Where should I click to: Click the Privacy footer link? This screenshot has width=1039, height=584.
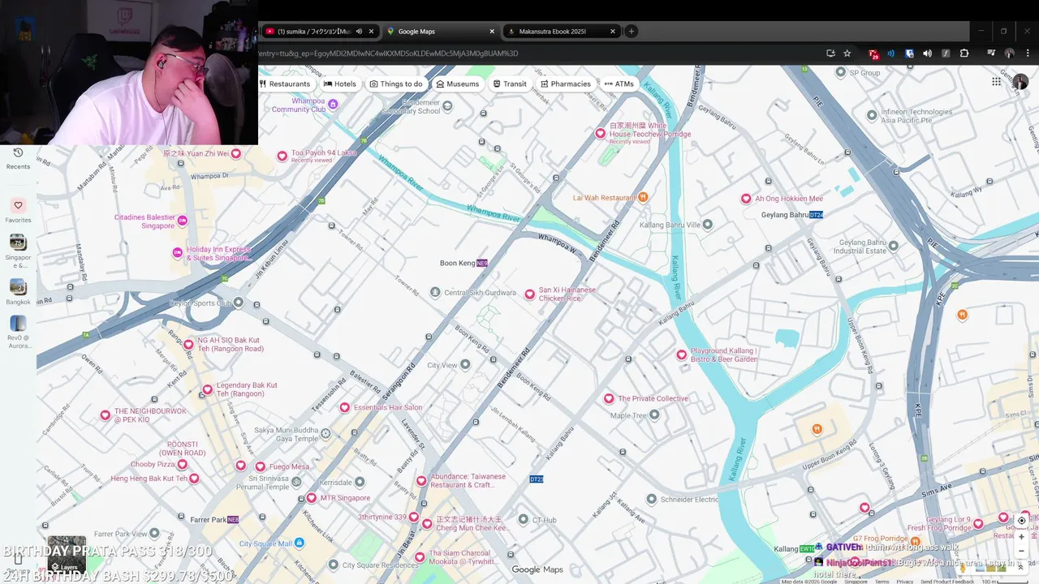point(904,582)
